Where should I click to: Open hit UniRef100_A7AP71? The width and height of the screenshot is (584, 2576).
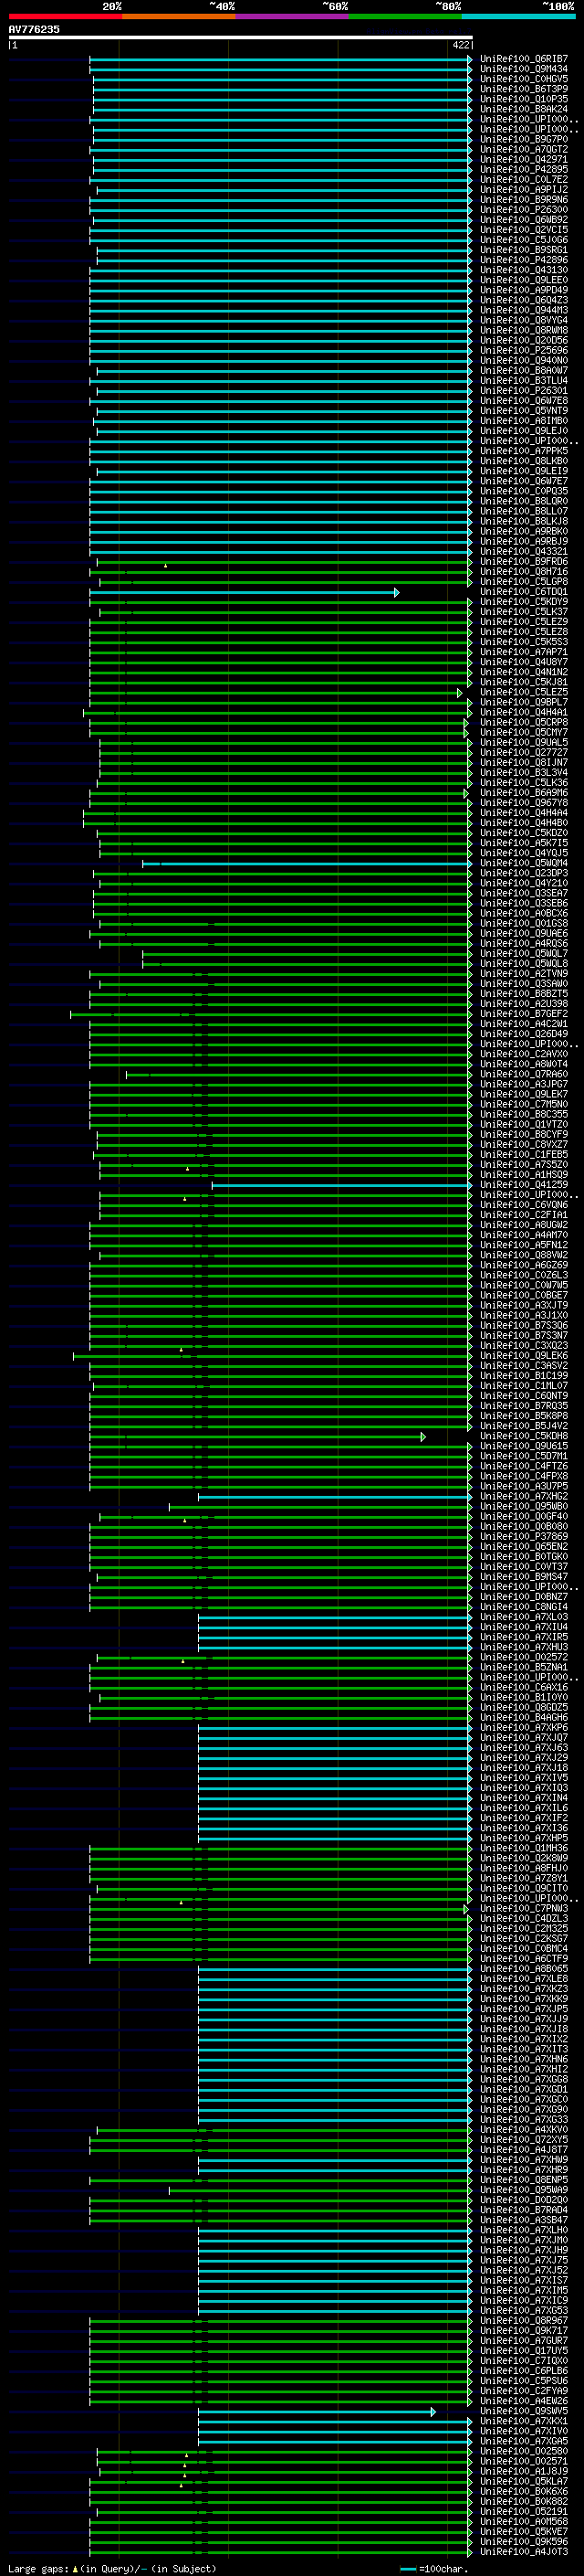[524, 652]
